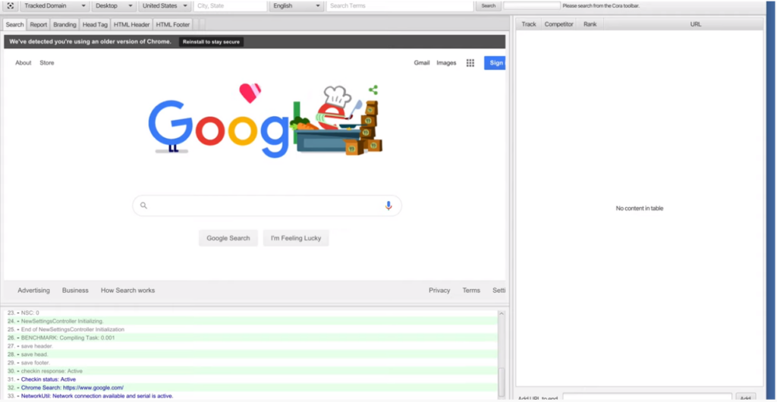
Task: Open the Gmail link
Action: click(422, 63)
